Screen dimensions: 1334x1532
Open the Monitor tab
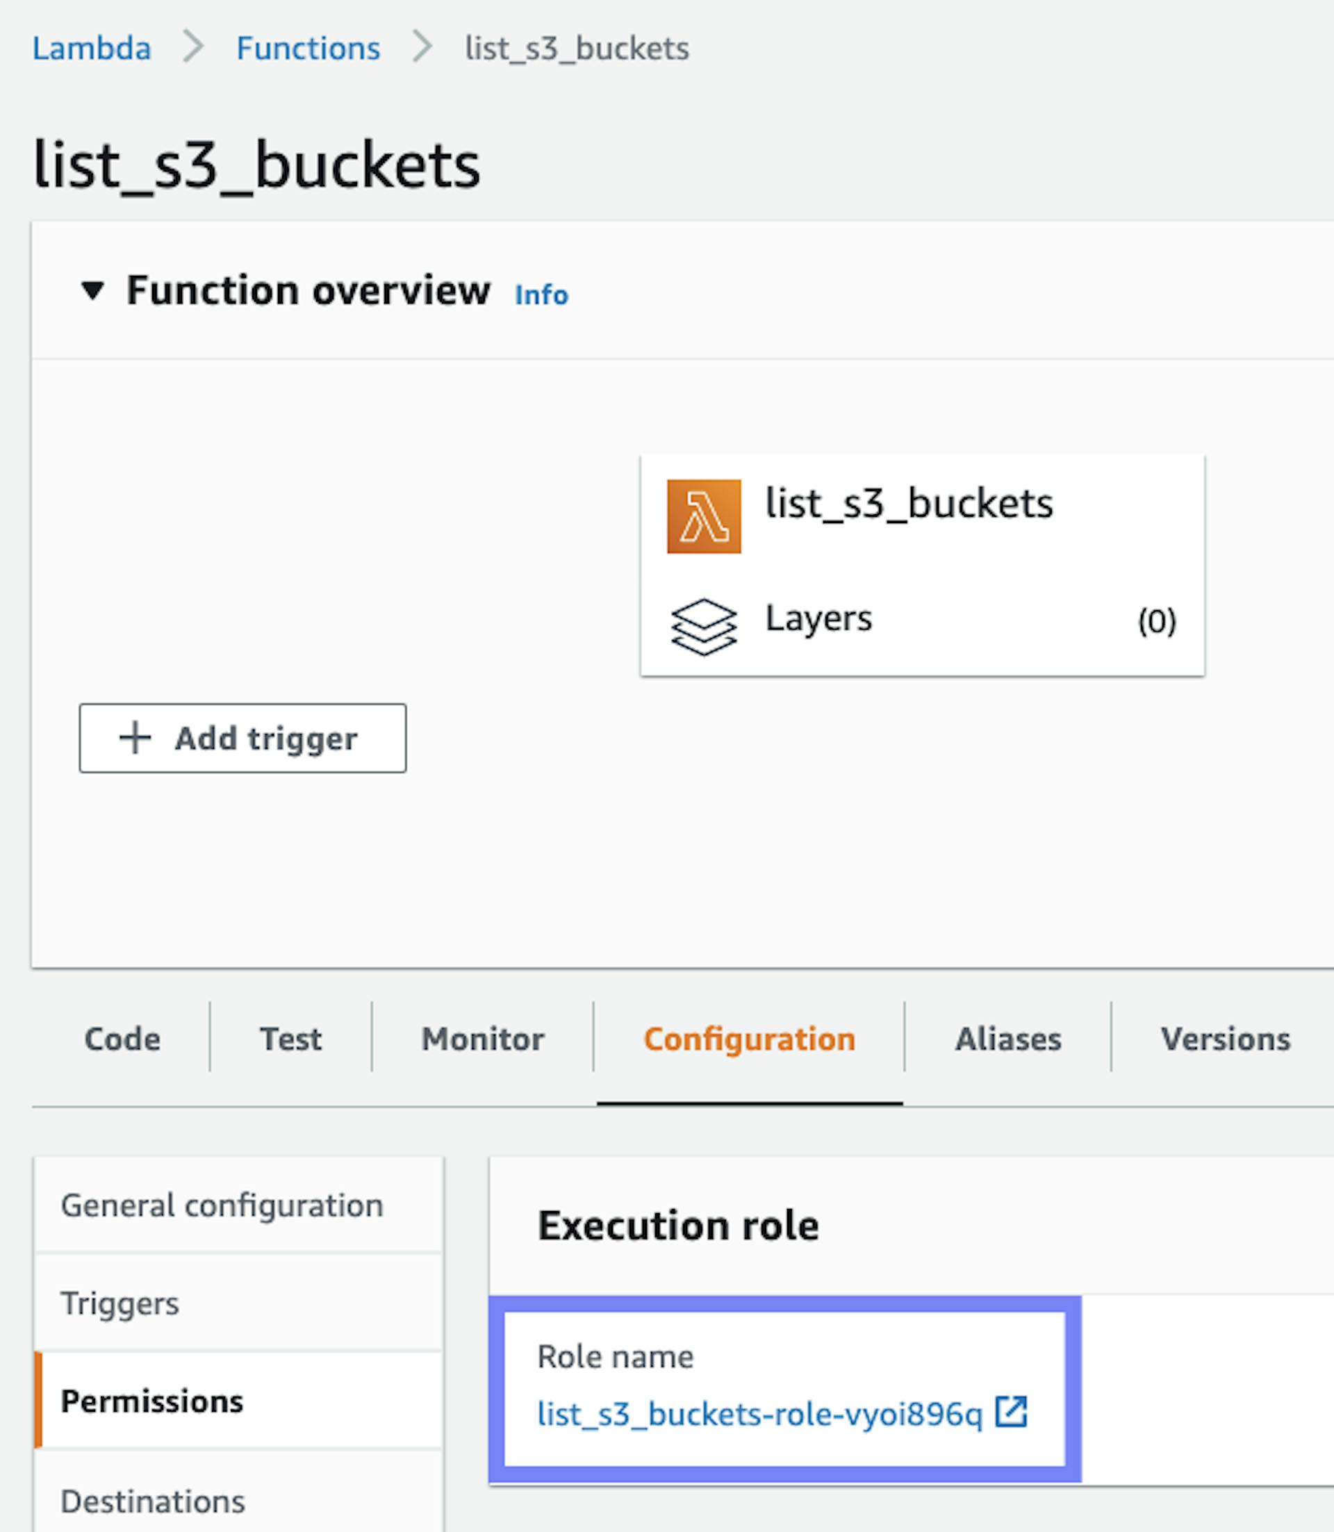click(482, 1039)
